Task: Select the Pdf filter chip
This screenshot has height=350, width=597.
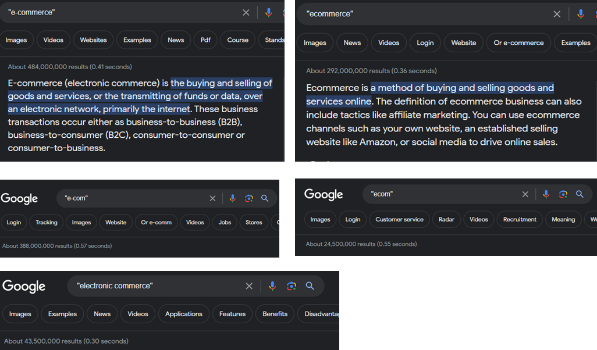Action: [x=205, y=40]
